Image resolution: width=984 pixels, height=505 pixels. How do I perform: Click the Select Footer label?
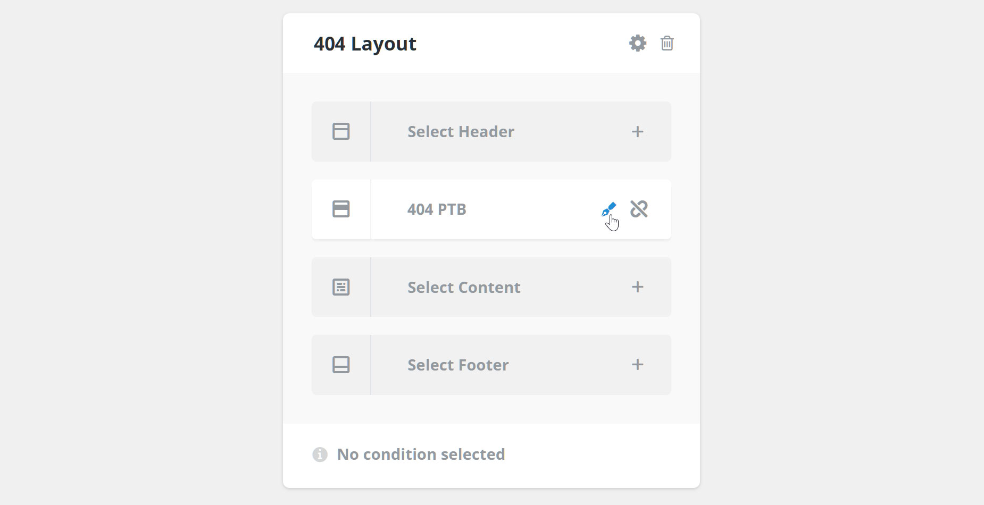pyautogui.click(x=458, y=365)
